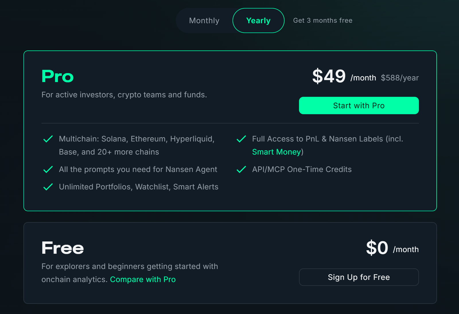Toggle the Monthly/Yearly billing switcher pill
The width and height of the screenshot is (459, 314).
pos(230,20)
